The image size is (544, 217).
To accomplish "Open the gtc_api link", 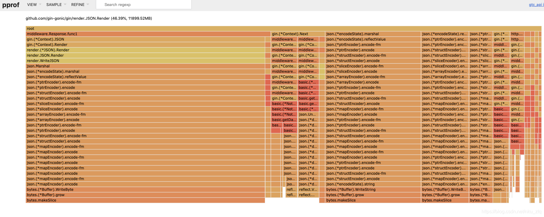I will (x=536, y=4).
